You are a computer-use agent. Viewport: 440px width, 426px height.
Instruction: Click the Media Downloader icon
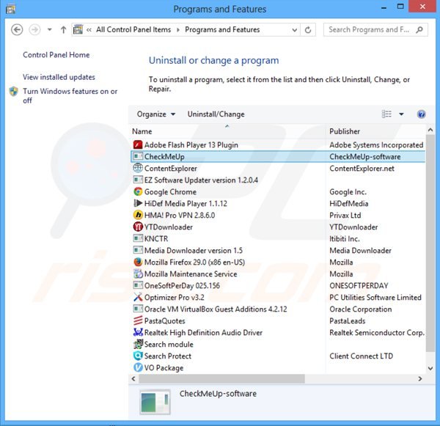pos(138,250)
